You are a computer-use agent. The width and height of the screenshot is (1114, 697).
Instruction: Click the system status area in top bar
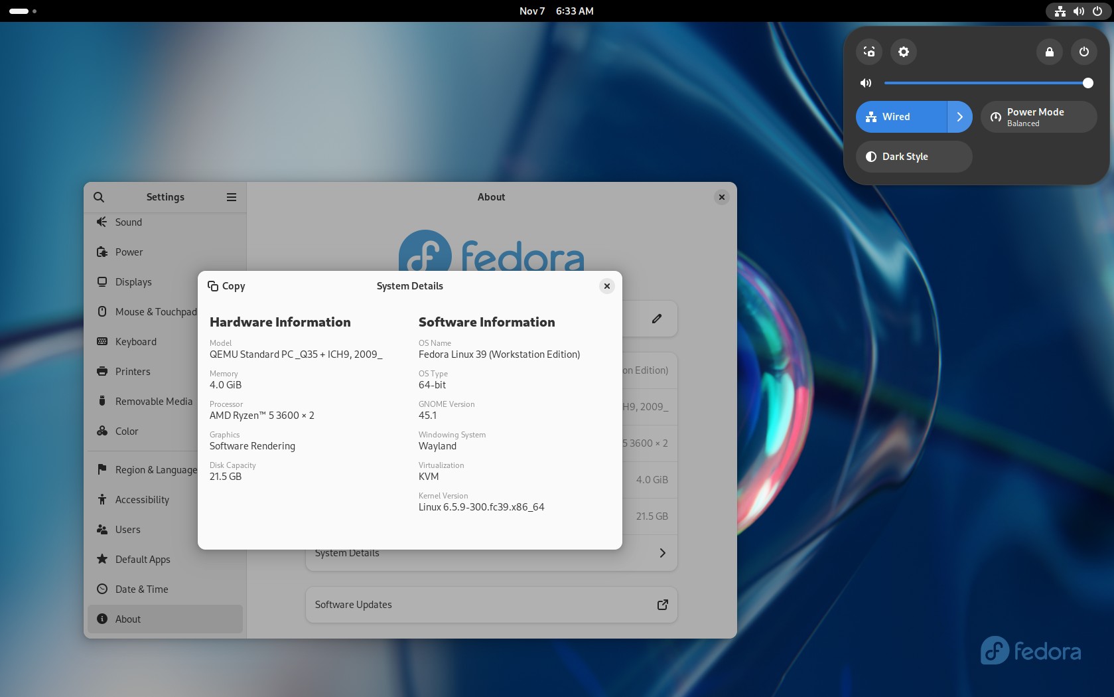pos(1079,11)
